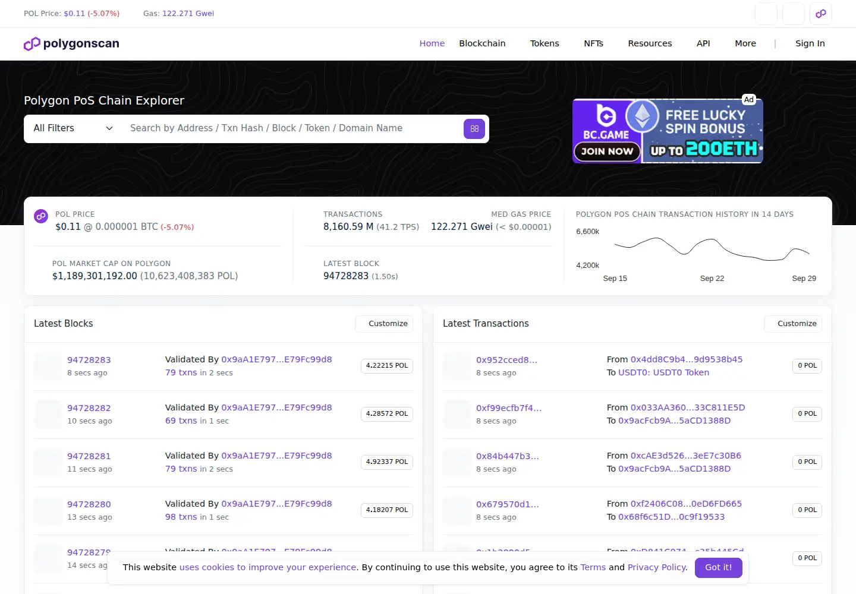This screenshot has height=594, width=856.
Task: Open block 94728282
Action: click(89, 408)
